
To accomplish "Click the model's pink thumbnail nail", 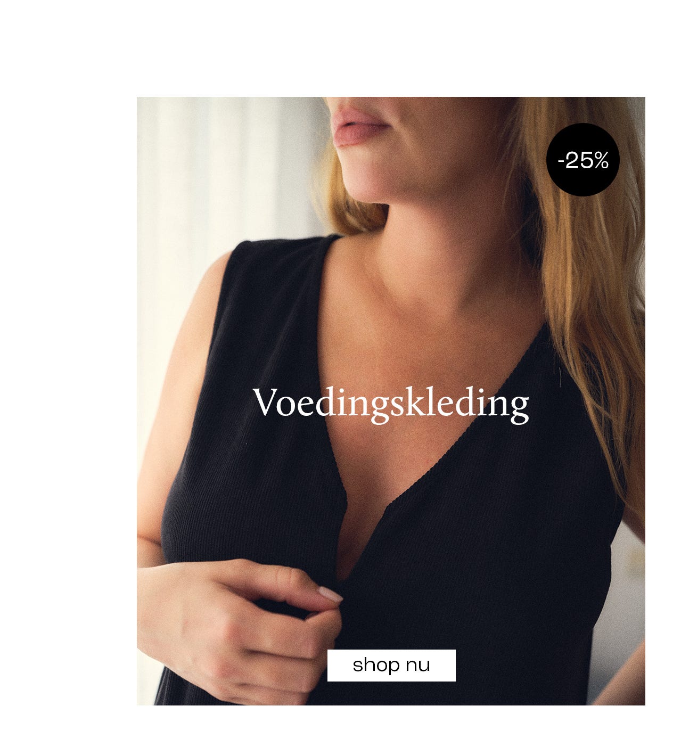I will (x=330, y=594).
